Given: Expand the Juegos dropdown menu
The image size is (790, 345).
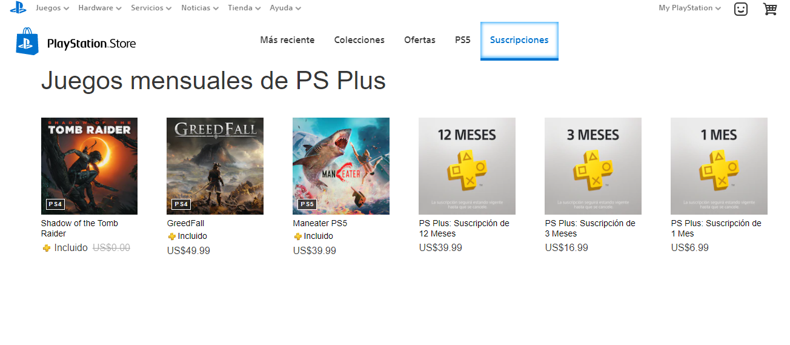Looking at the screenshot, I should [52, 8].
